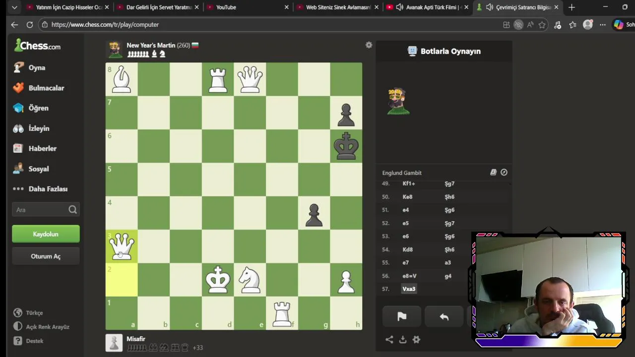This screenshot has width=635, height=357.
Task: Select move e8=V in move list
Action: [x=409, y=276]
